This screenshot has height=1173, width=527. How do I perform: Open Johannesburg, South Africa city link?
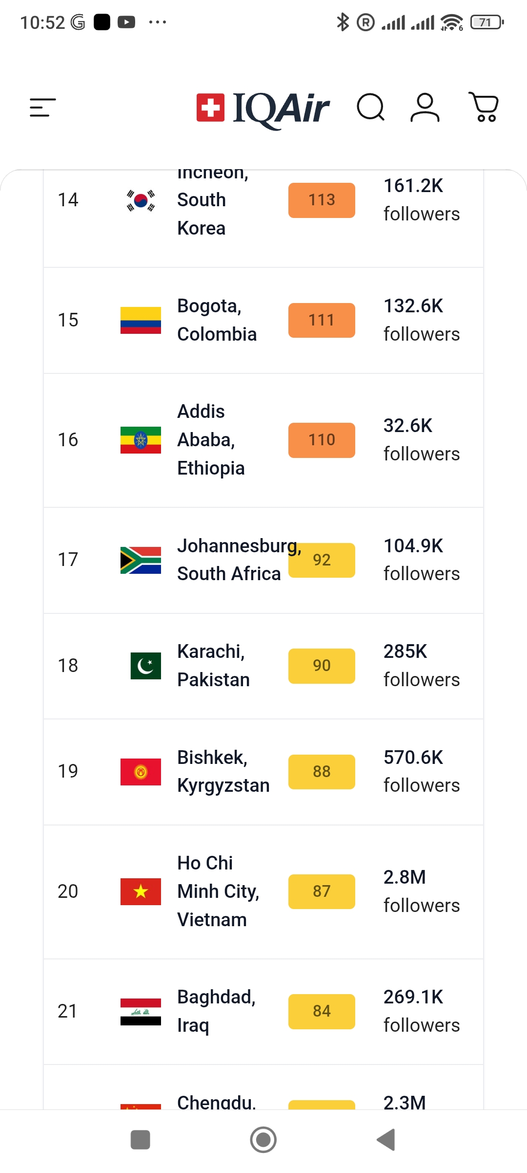point(239,560)
